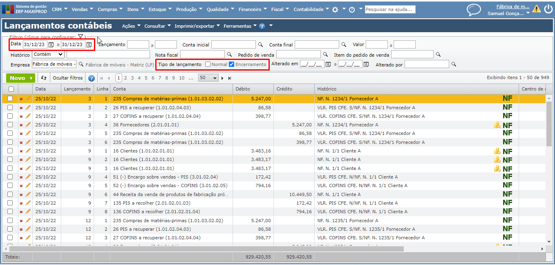
Task: Click the chat bubble icon in header
Action: [x=474, y=10]
